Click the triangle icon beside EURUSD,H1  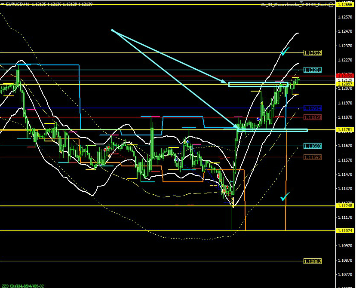pos(3,4)
